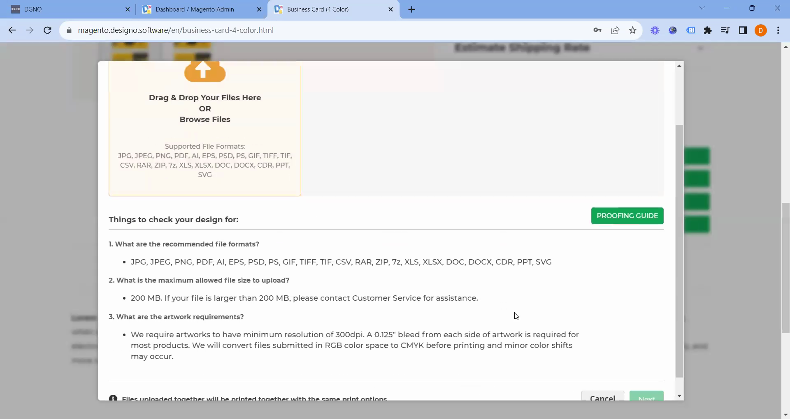The height and width of the screenshot is (419, 790).
Task: Open Chrome three-dot menu
Action: point(778,30)
